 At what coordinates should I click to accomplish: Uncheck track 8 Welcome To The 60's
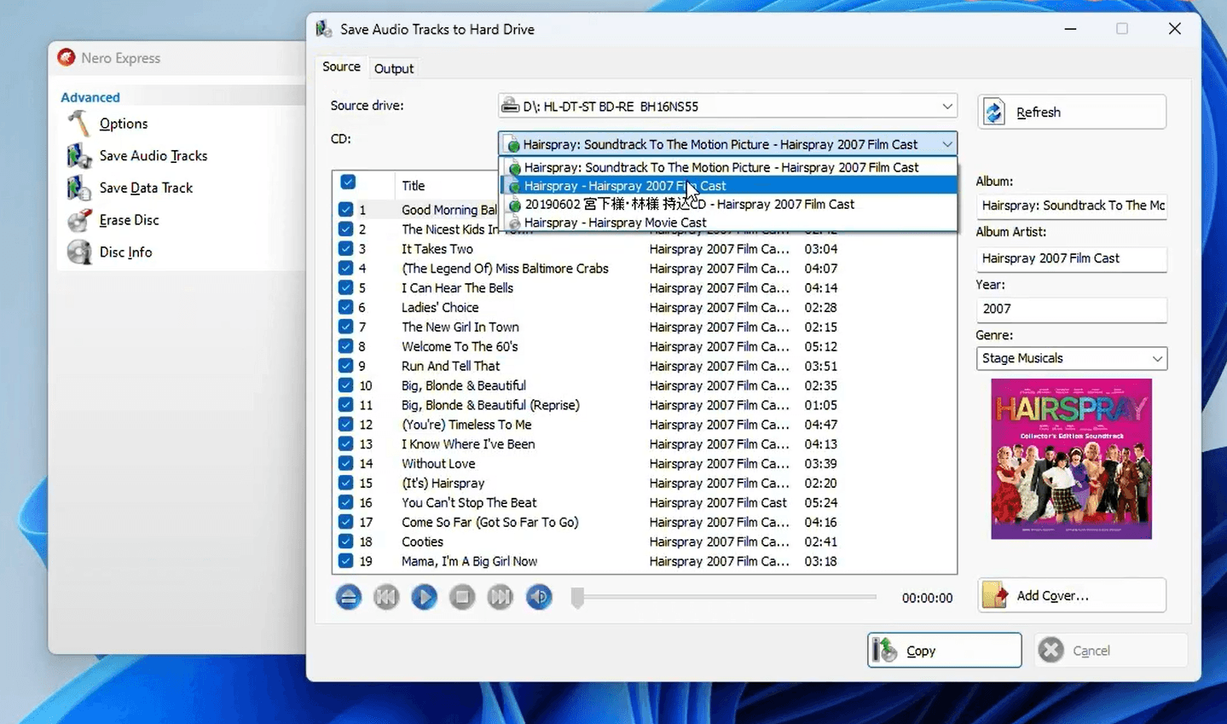[345, 346]
